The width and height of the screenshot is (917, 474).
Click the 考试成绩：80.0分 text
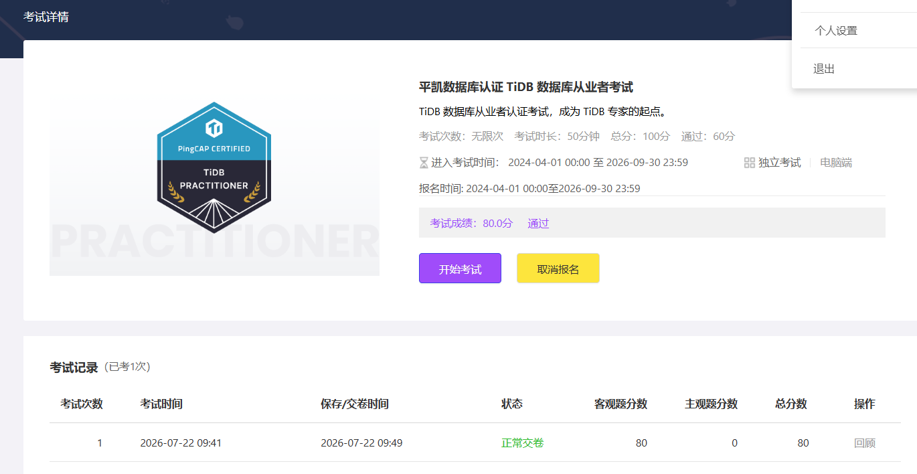(x=471, y=224)
